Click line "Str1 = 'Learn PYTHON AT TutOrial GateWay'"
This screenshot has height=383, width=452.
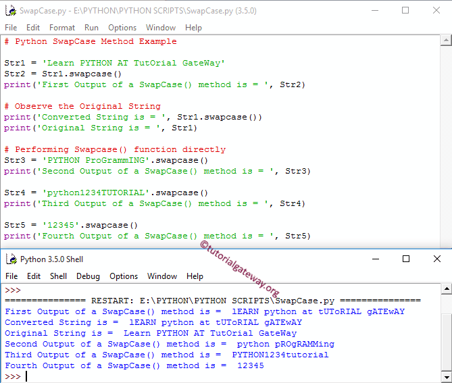coord(114,63)
